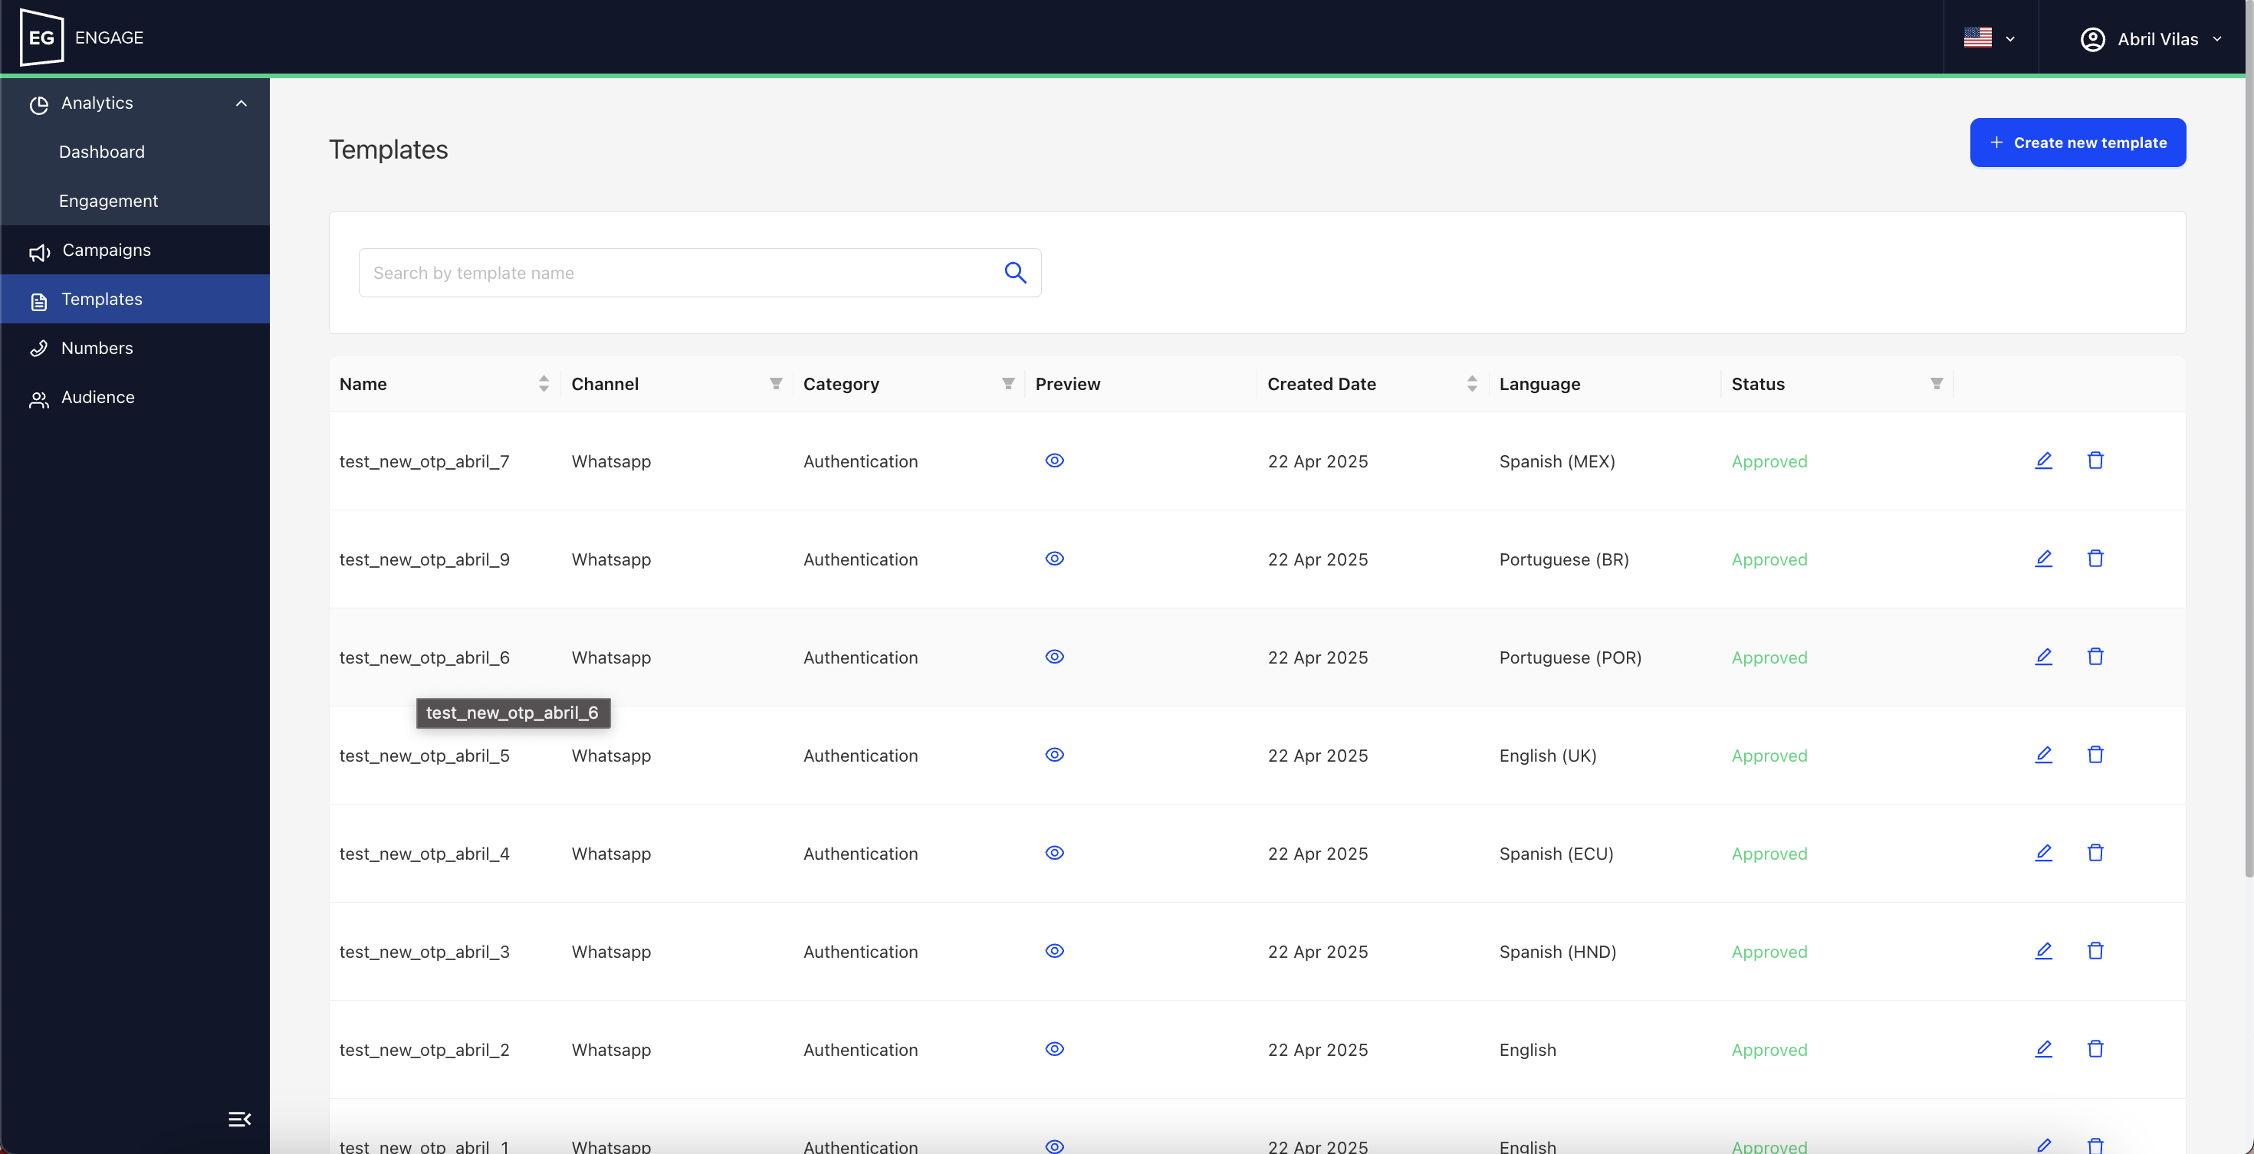Show preview for test_new_otp_abril_4
The height and width of the screenshot is (1154, 2254).
point(1054,852)
